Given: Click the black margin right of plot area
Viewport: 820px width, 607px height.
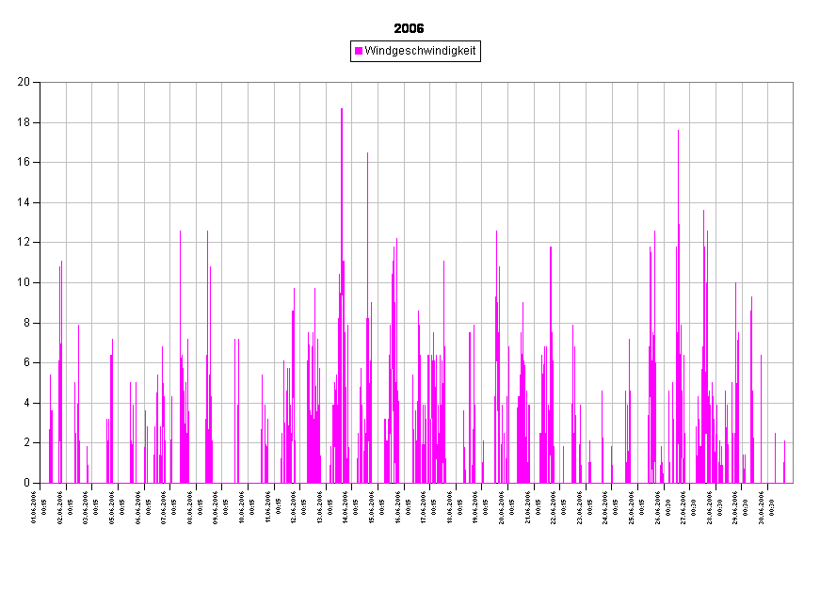Looking at the screenshot, I should point(807,282).
